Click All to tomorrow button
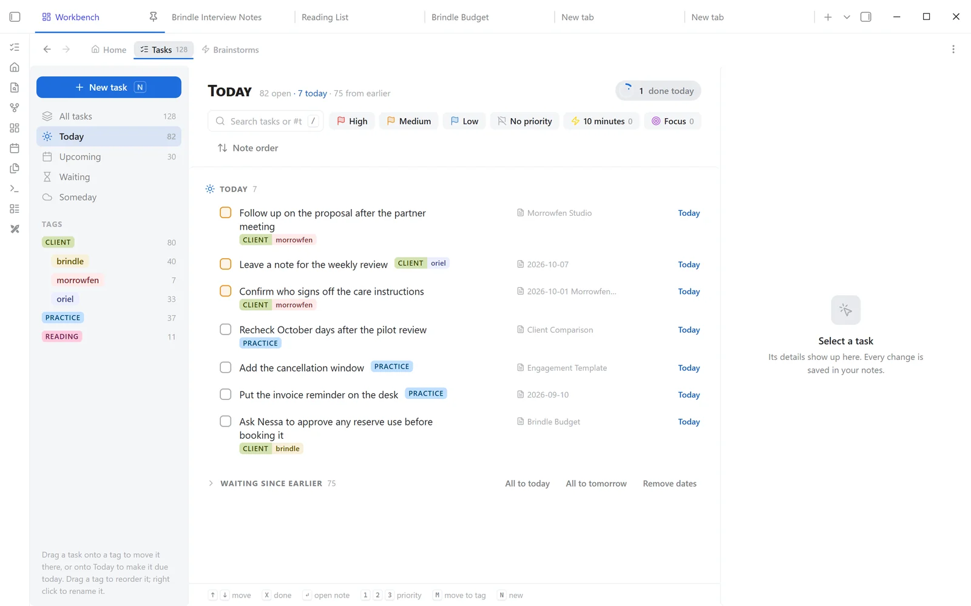 [x=596, y=484]
